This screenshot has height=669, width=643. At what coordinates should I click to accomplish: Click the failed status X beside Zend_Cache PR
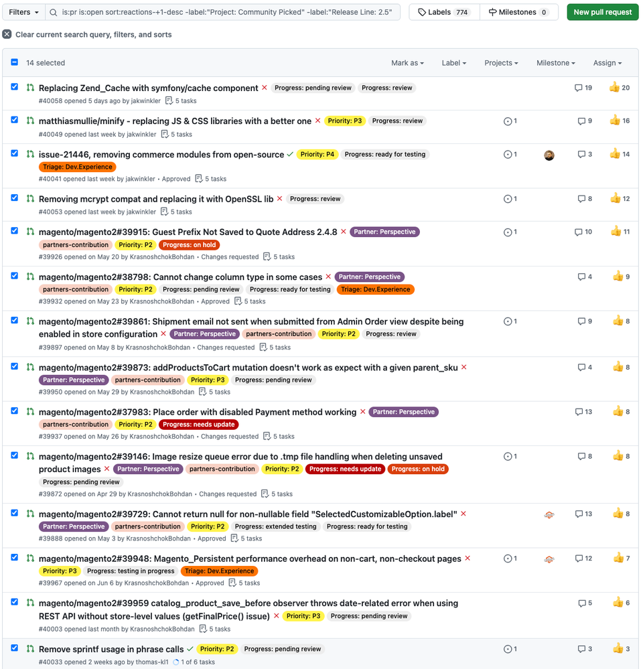265,88
